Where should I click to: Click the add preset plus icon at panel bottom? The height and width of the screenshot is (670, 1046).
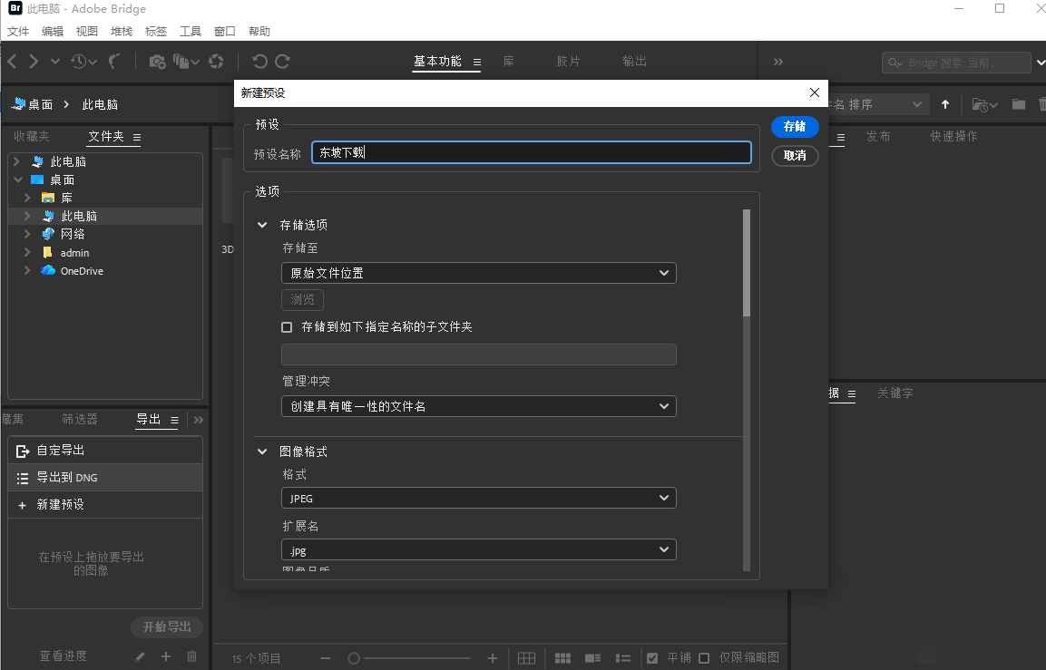[165, 656]
